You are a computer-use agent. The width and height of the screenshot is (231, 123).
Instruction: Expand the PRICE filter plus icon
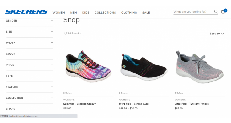52,65
